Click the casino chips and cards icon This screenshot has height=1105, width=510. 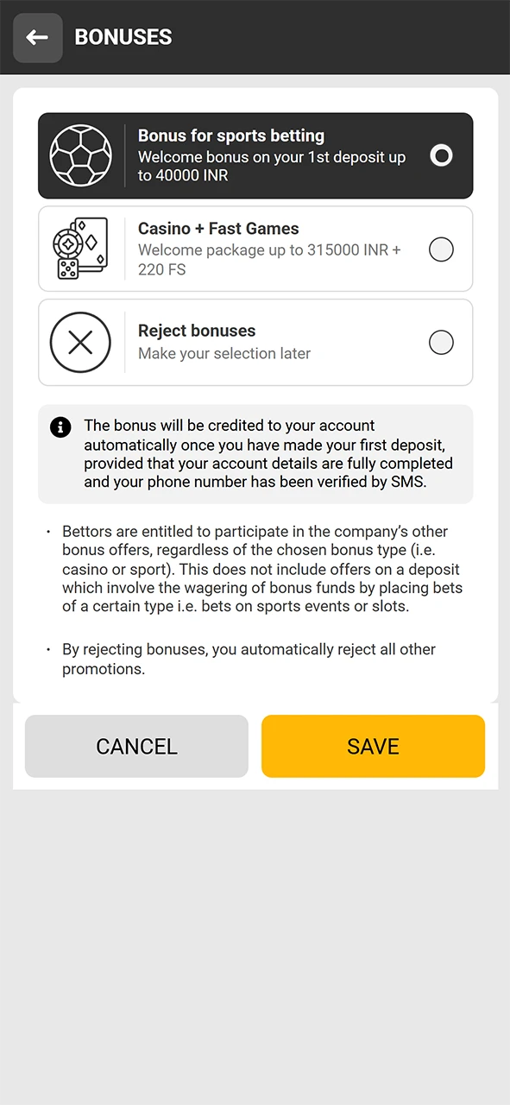(x=80, y=249)
